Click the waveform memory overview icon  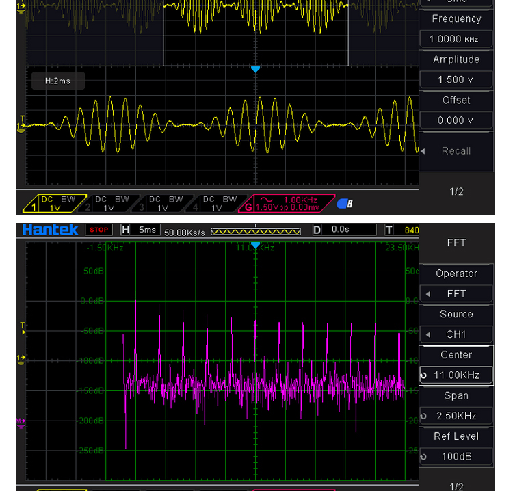coord(256,230)
